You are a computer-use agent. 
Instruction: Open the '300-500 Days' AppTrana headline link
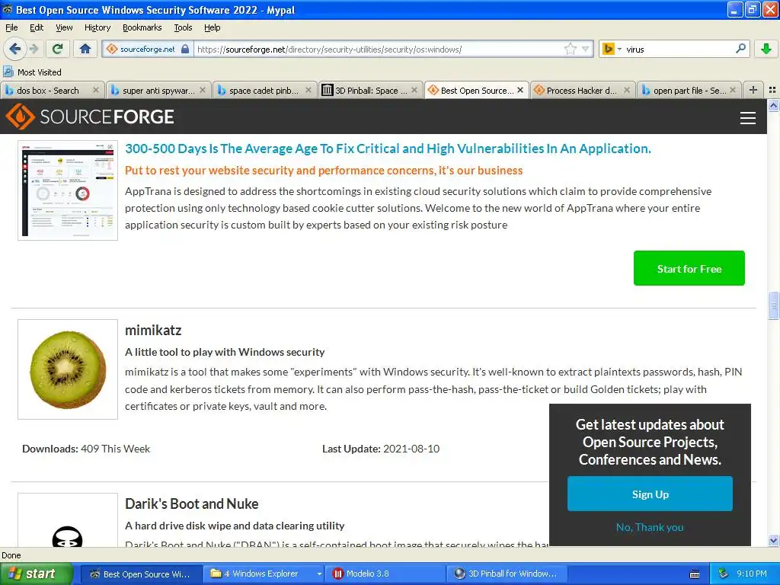point(388,149)
